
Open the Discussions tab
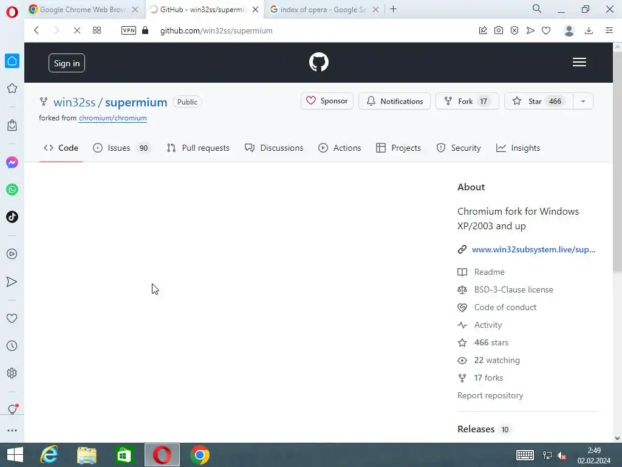[274, 148]
